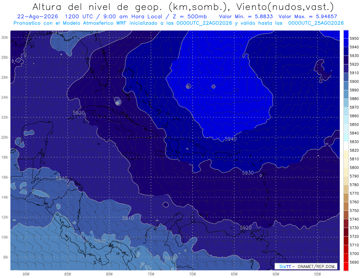The image size is (360, 278).
Task: Click the "24N" latitude axis label
Action: (4, 97)
